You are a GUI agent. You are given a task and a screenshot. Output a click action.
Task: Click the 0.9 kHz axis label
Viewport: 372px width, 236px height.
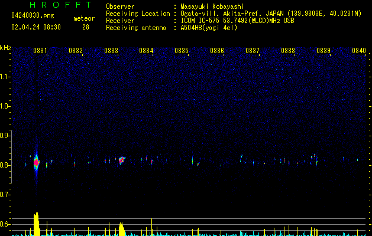(5, 136)
